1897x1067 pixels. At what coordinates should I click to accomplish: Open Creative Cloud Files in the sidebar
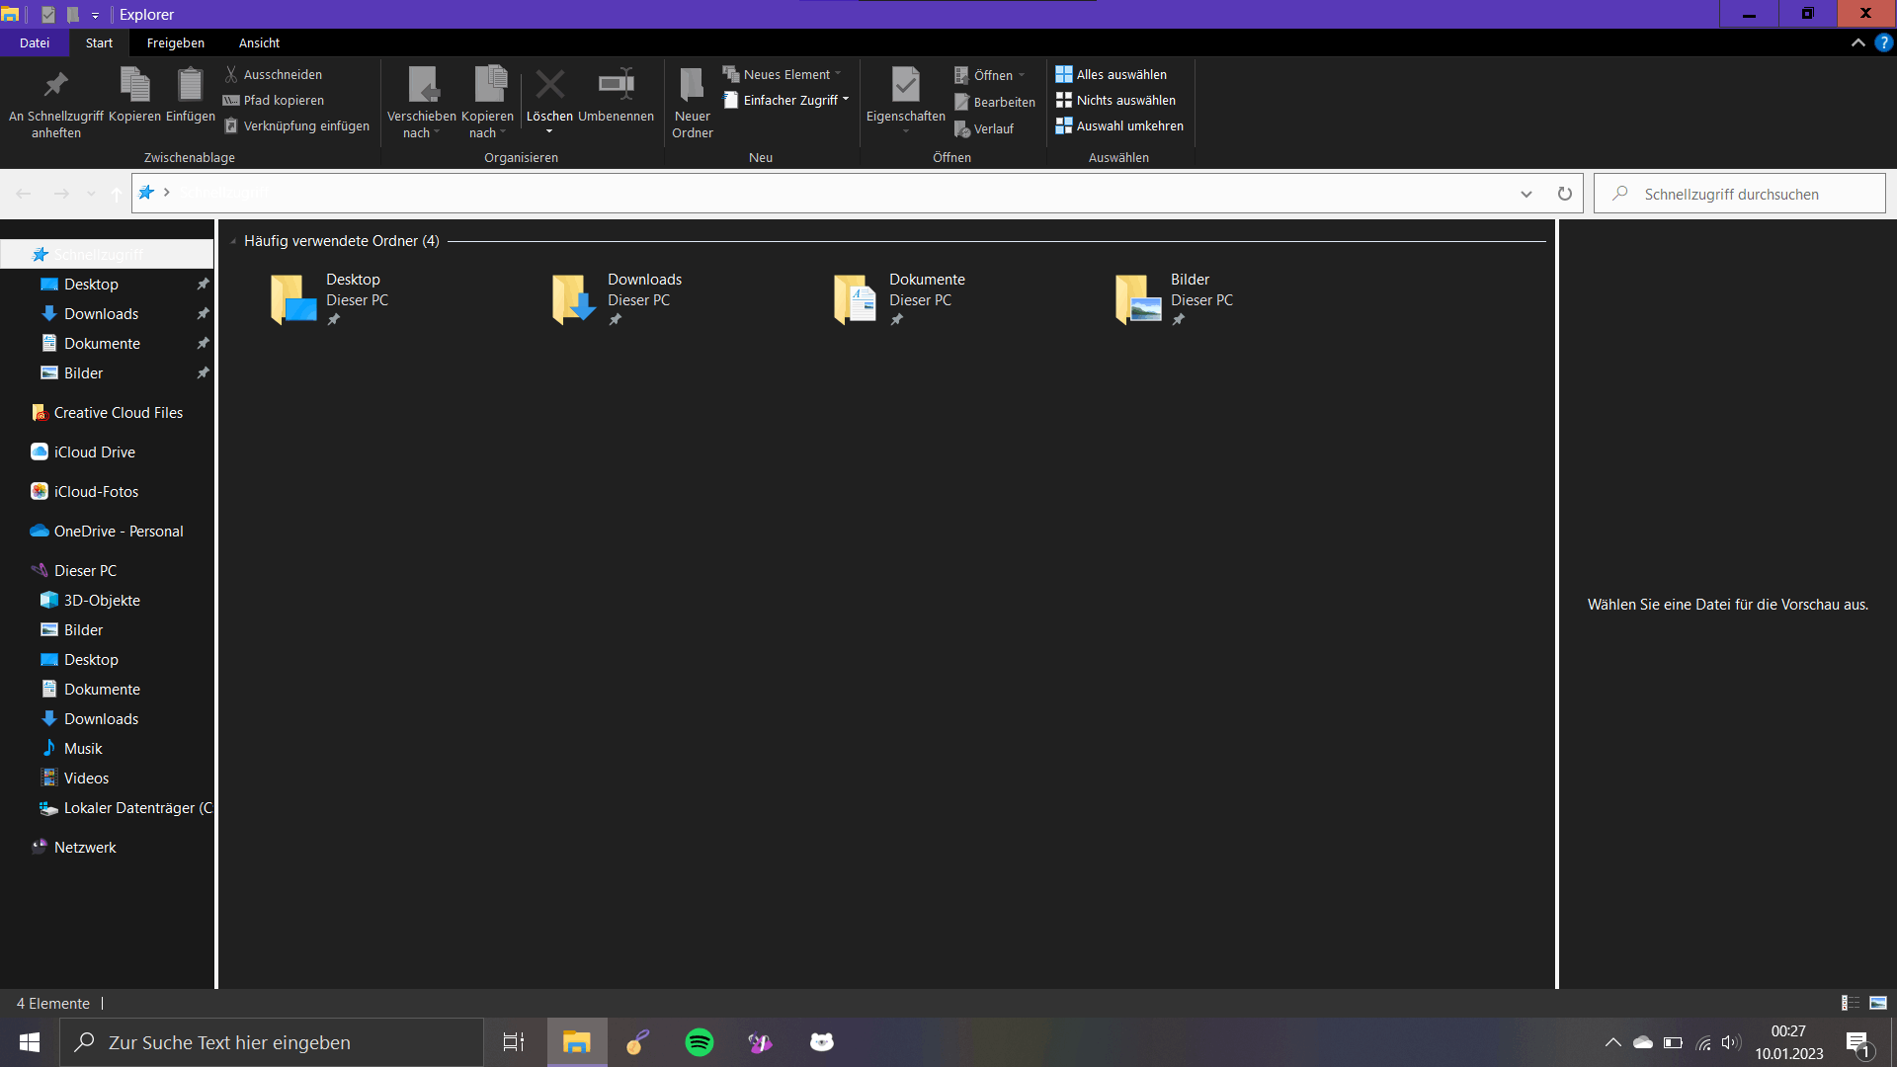tap(107, 412)
